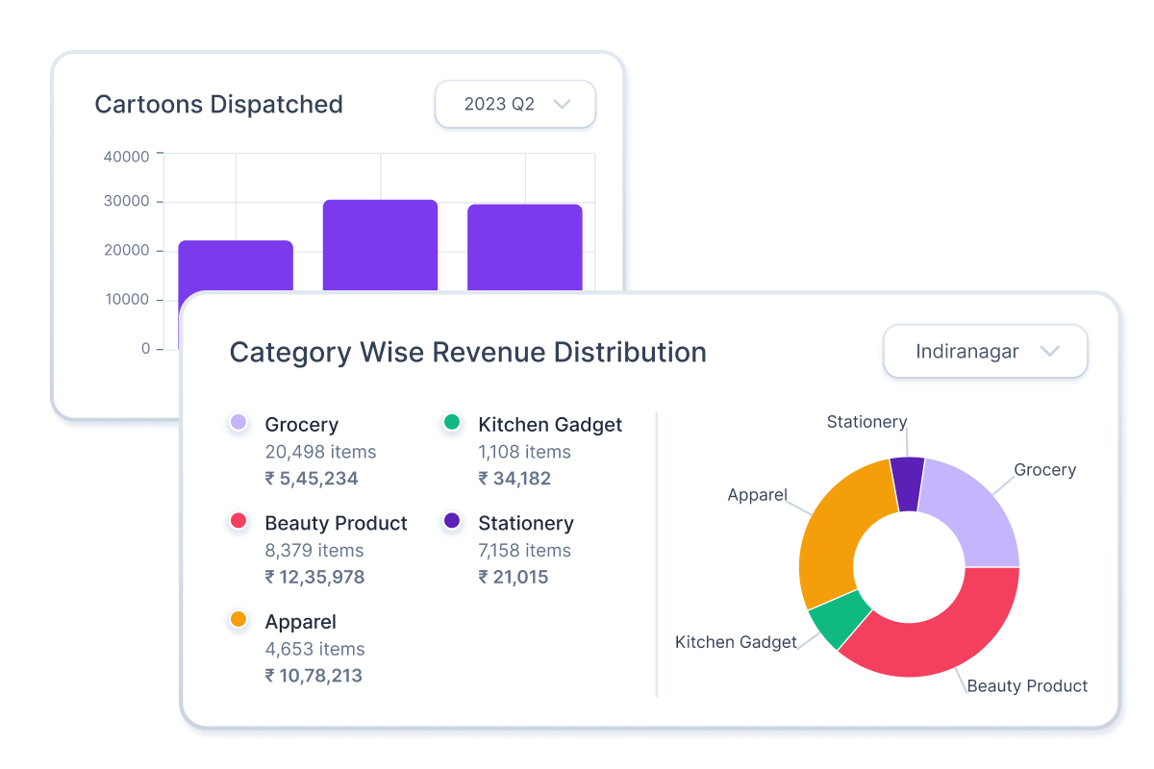Image resolution: width=1154 pixels, height=769 pixels.
Task: Click the 'Cartoons Dispatched' card title
Action: tap(218, 104)
